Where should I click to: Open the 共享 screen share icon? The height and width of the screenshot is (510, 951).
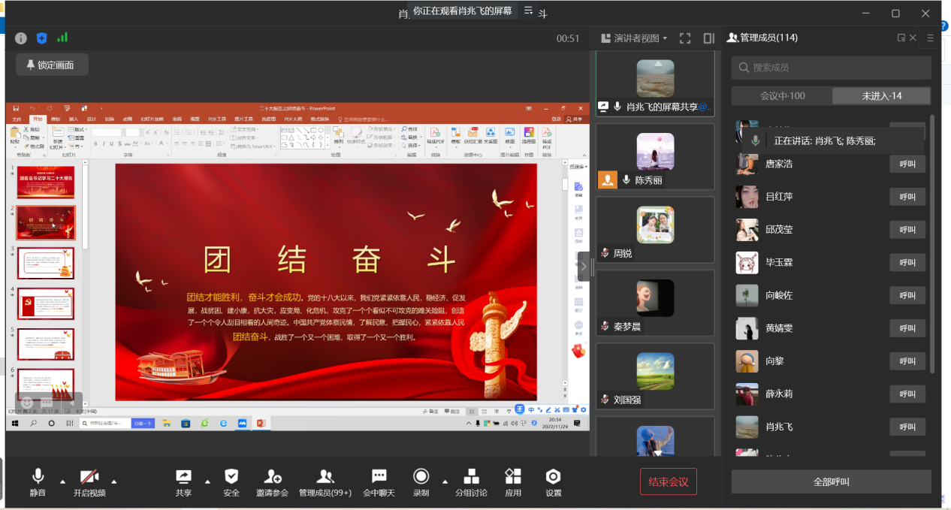183,477
